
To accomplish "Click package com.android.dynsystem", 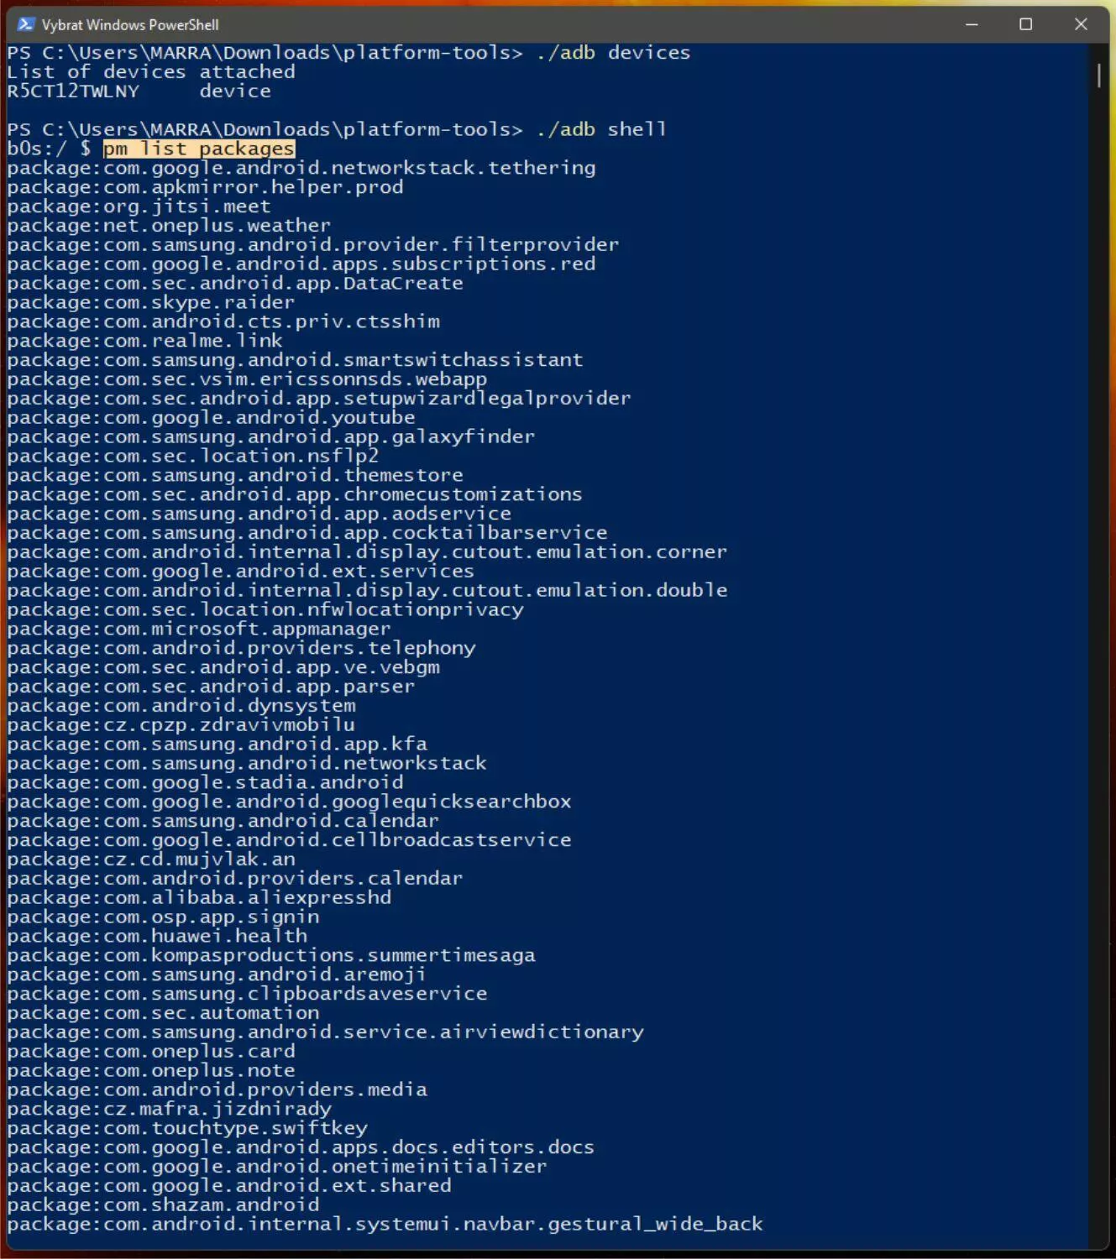I will [x=181, y=706].
